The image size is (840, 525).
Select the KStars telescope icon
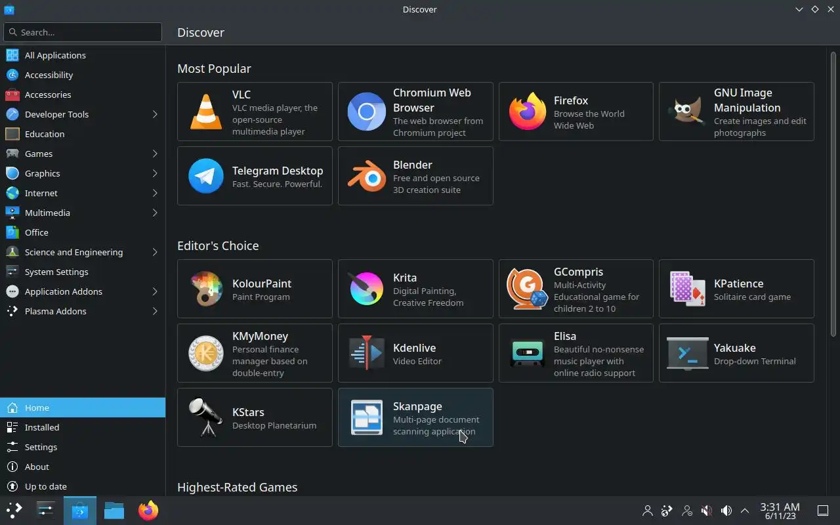[x=206, y=417]
